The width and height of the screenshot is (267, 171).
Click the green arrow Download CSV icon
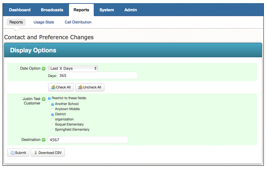pyautogui.click(x=36, y=153)
